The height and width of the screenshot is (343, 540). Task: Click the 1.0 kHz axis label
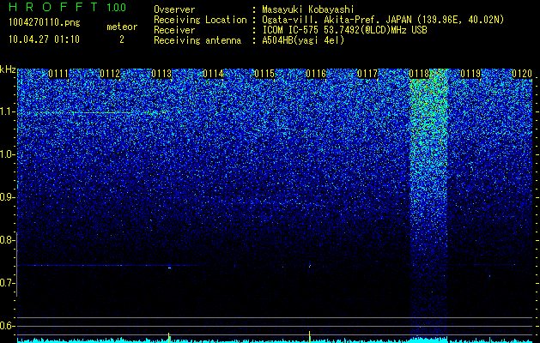(x=7, y=154)
